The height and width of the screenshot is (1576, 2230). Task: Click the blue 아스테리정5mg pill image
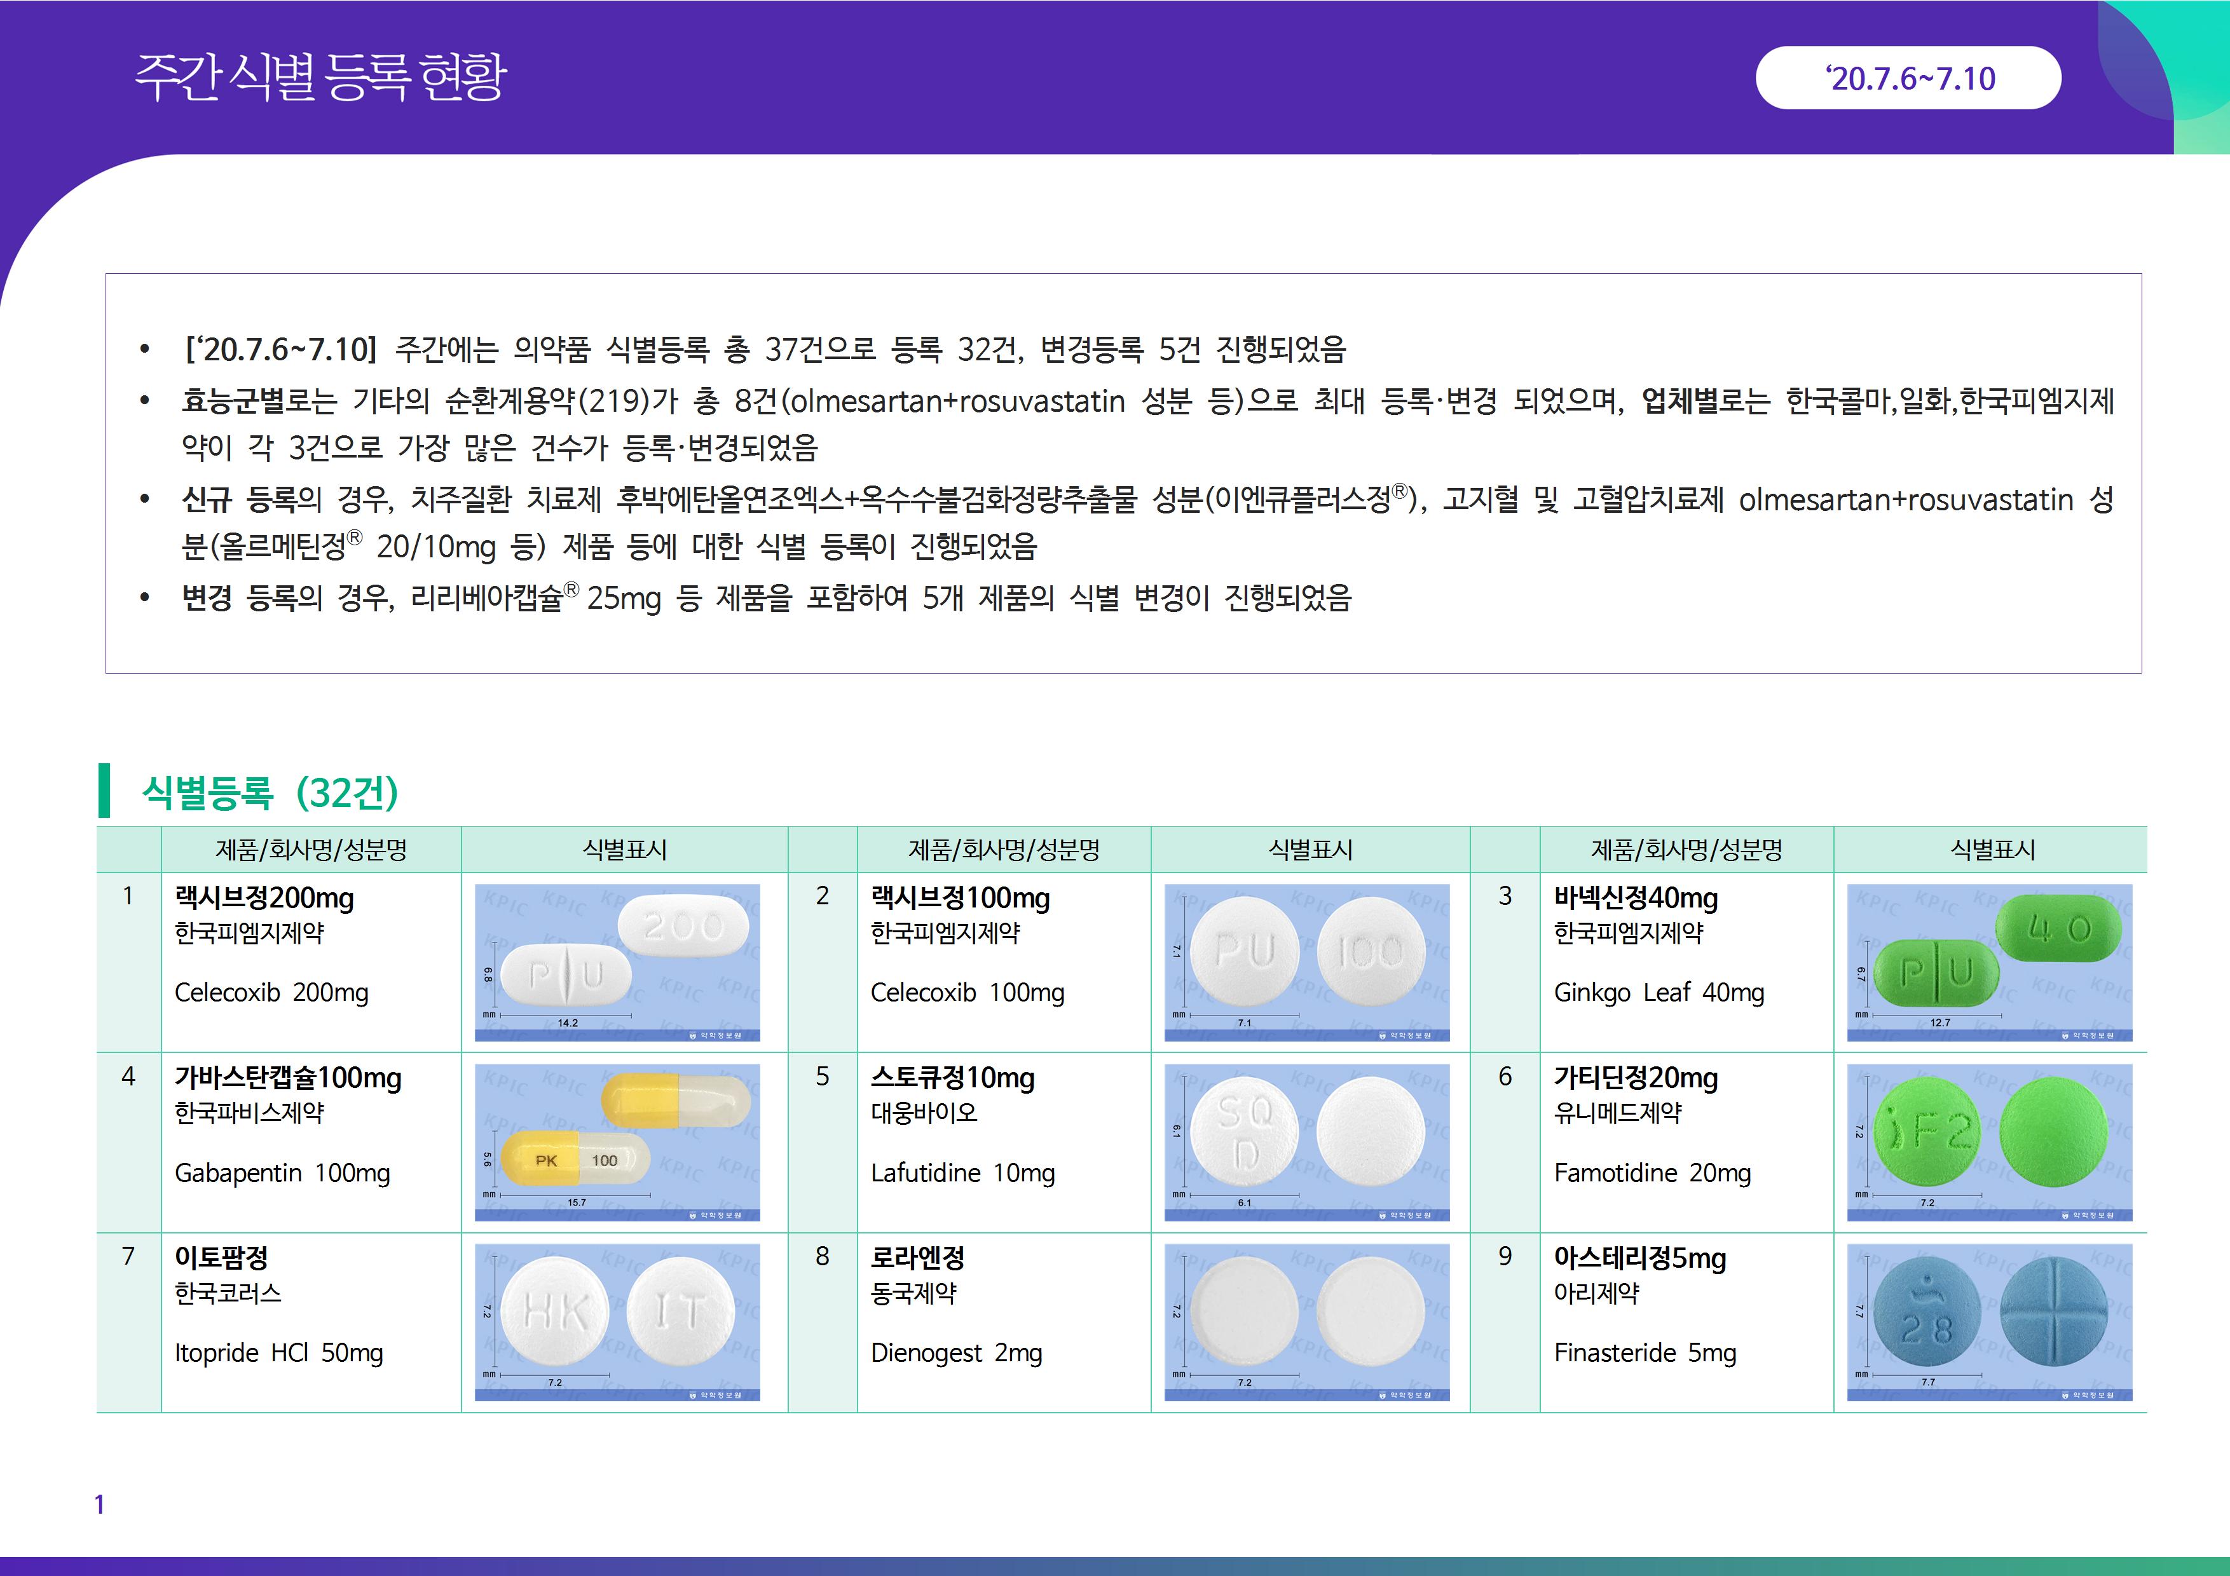pyautogui.click(x=1989, y=1322)
